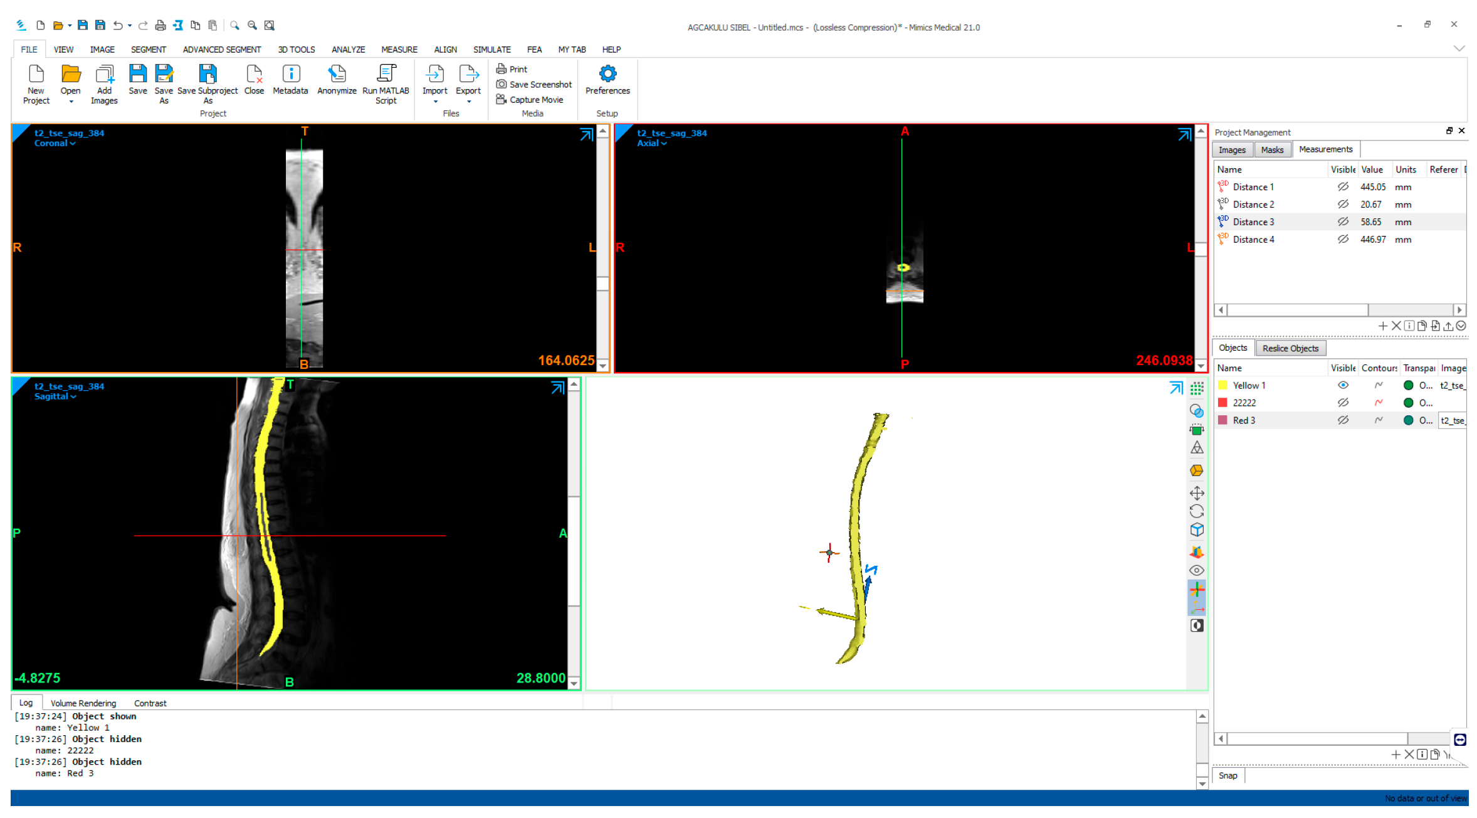The image size is (1477, 818).
Task: Switch to the Reslice Objects tab
Action: pos(1290,349)
